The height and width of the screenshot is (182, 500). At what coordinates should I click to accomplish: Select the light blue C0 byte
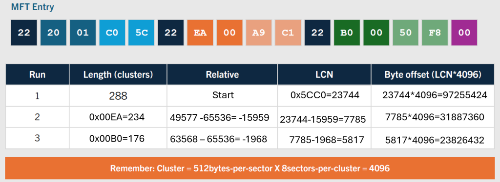[x=112, y=33]
